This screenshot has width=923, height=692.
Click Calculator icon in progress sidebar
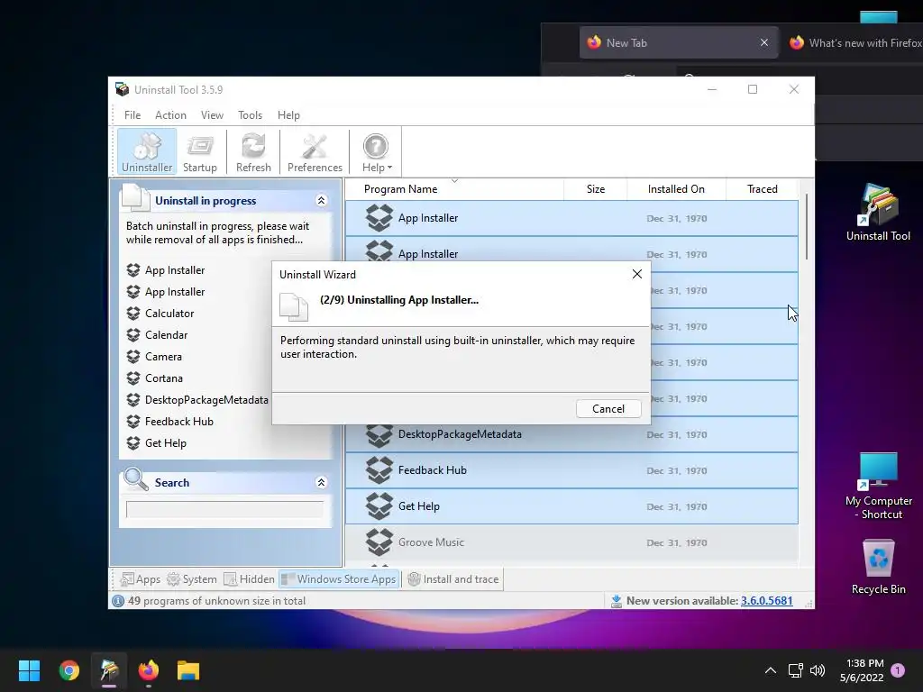coord(133,313)
